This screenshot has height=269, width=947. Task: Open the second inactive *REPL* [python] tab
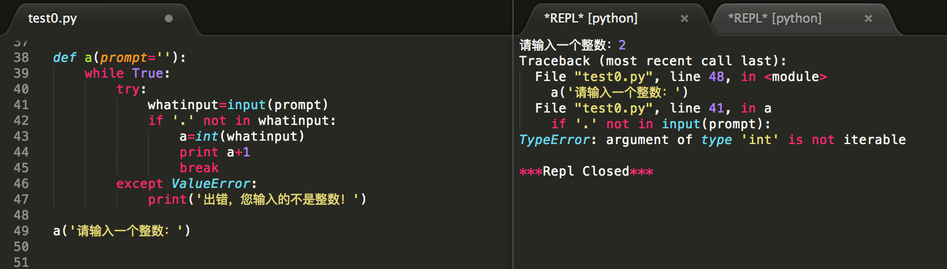click(774, 19)
